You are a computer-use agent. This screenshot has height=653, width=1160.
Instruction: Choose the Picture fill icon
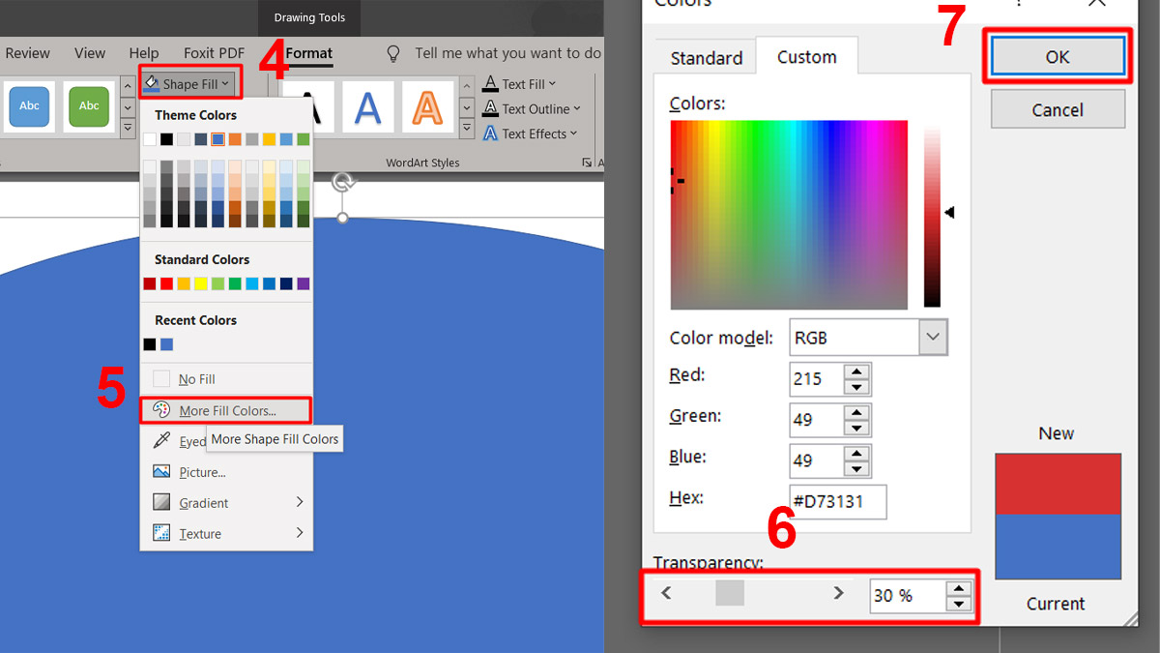(x=161, y=472)
